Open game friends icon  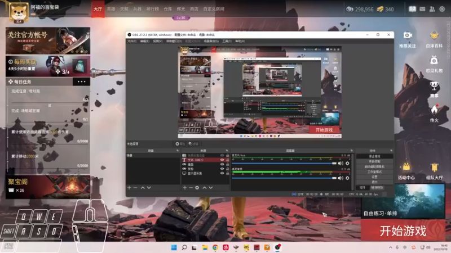tap(432, 9)
